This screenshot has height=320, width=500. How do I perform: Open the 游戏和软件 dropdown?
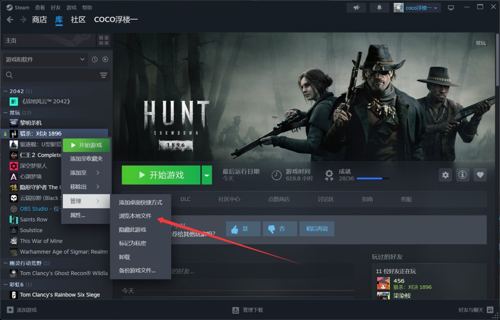(x=45, y=59)
